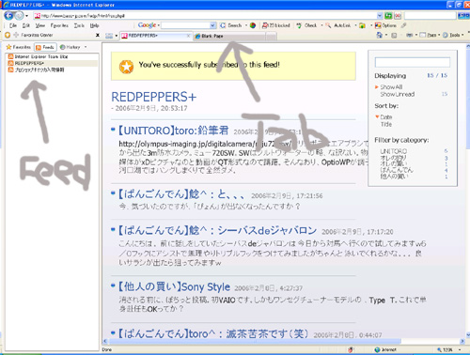The width and height of the screenshot is (470, 355).
Task: Show Favorites list in Favorites Center
Action: click(19, 47)
